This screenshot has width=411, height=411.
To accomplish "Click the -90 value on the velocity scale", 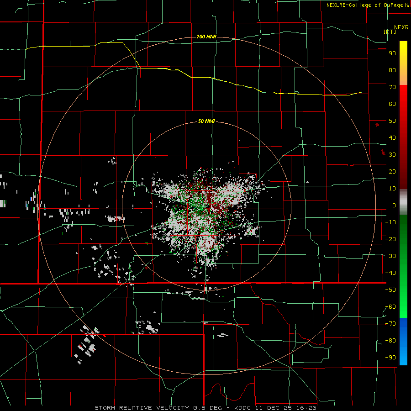I will pyautogui.click(x=390, y=358).
